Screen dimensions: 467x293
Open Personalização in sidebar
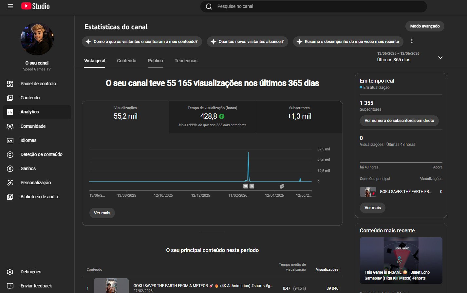tap(37, 183)
